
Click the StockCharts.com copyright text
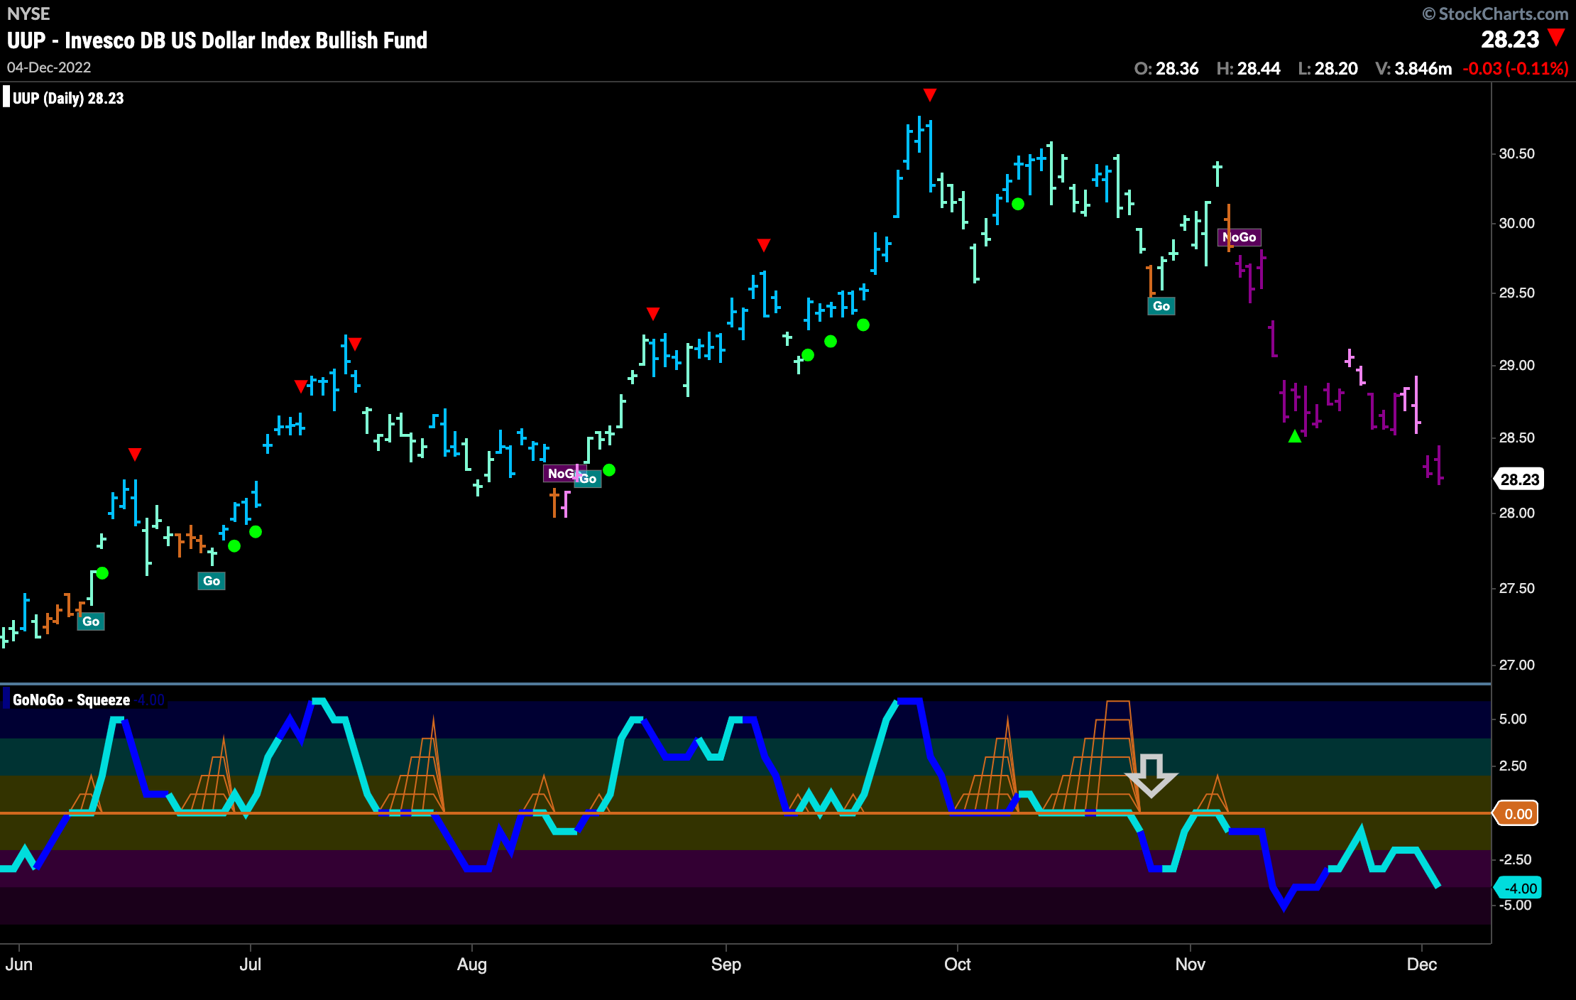pos(1495,13)
